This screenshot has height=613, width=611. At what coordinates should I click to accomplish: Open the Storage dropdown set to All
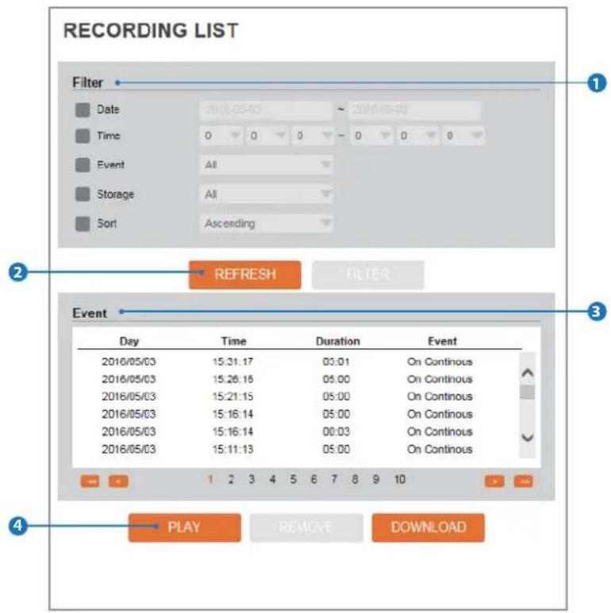tap(267, 194)
